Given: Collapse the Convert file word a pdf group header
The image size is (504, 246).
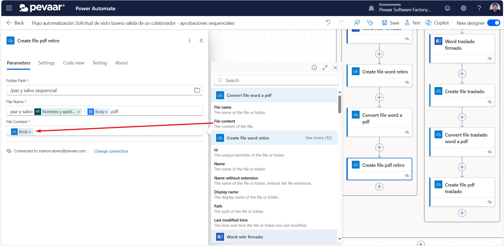Looking at the screenshot, I should [274, 95].
